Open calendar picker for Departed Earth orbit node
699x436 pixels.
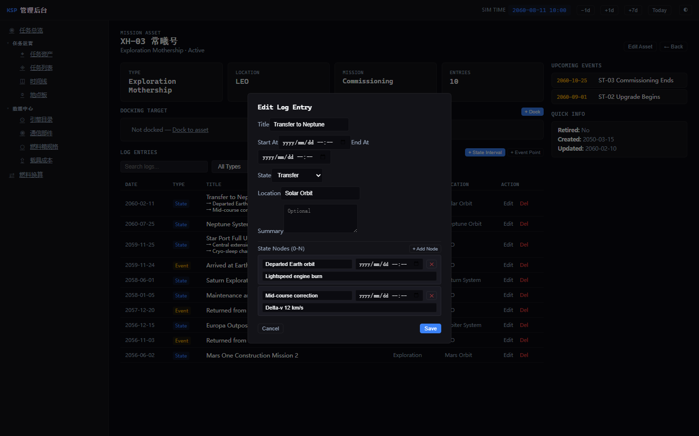point(416,264)
